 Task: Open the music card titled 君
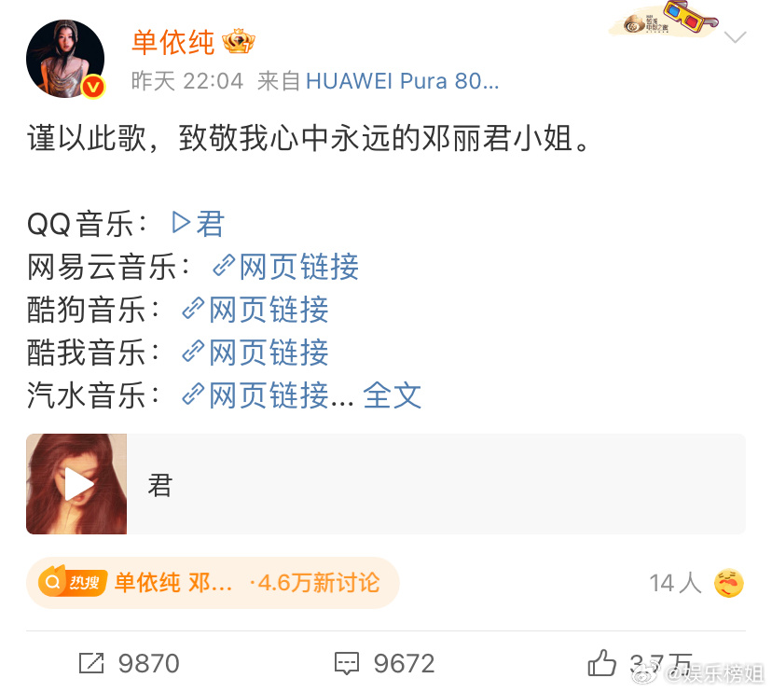click(385, 484)
